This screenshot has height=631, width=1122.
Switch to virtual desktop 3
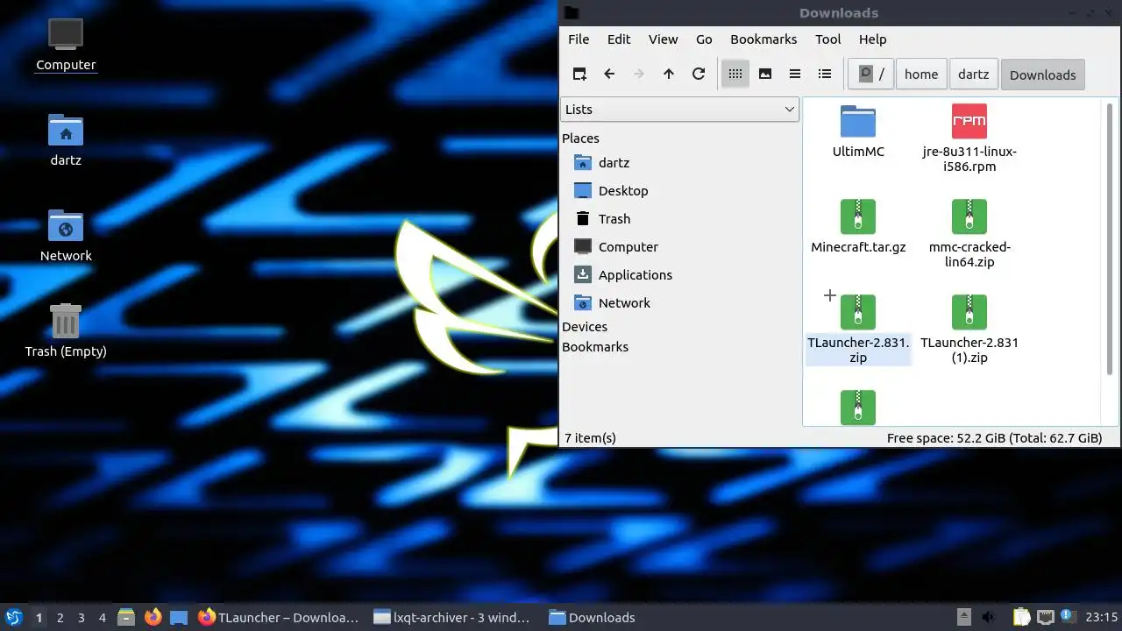(81, 618)
